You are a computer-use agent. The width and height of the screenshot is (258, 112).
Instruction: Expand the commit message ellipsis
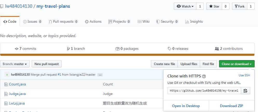tap(100, 75)
